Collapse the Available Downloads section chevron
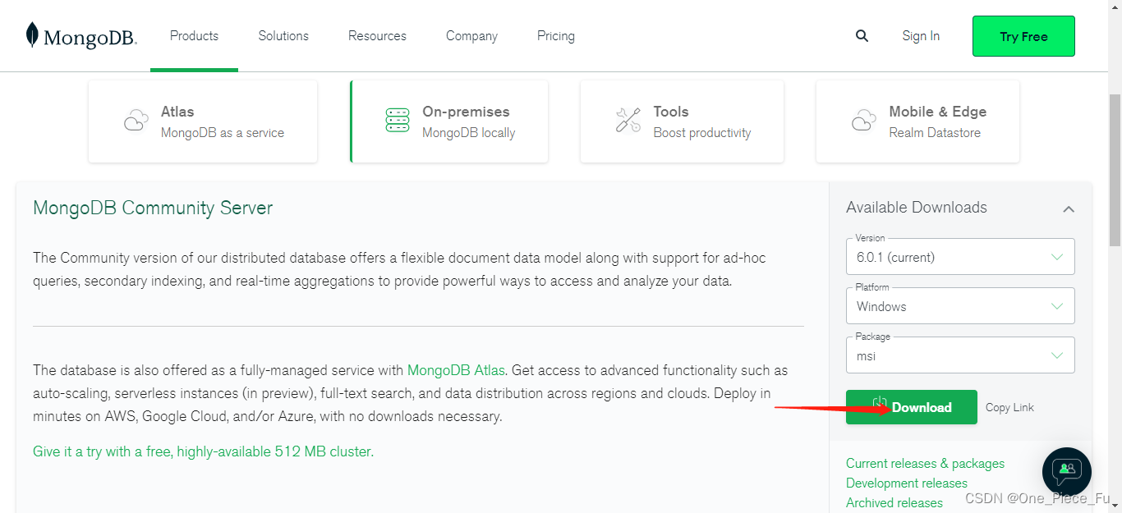 tap(1069, 209)
